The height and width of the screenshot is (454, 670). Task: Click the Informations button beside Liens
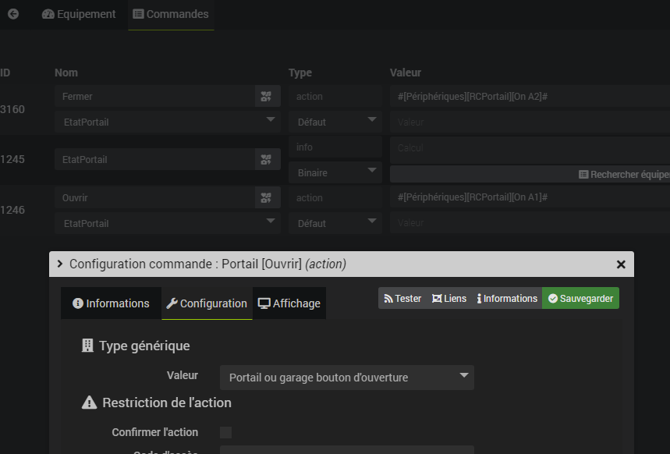tap(507, 299)
